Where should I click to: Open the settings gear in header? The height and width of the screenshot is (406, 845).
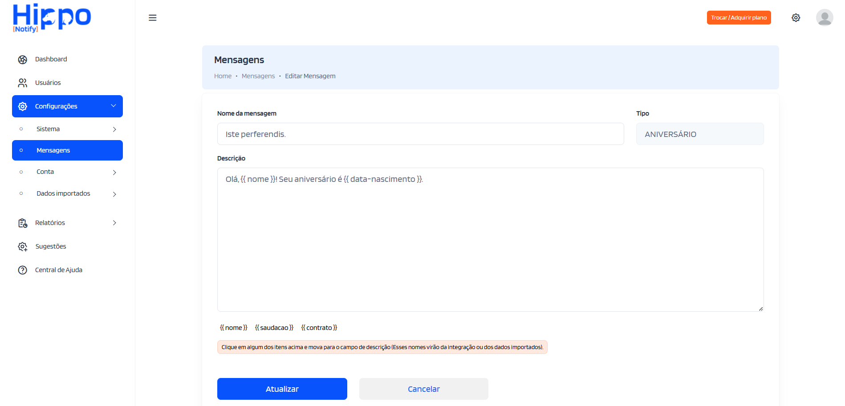796,18
